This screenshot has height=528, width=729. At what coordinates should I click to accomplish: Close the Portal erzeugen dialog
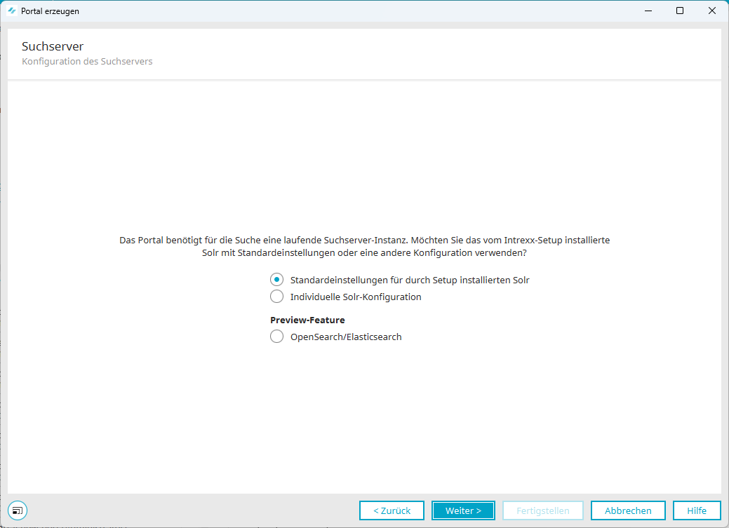pyautogui.click(x=712, y=11)
